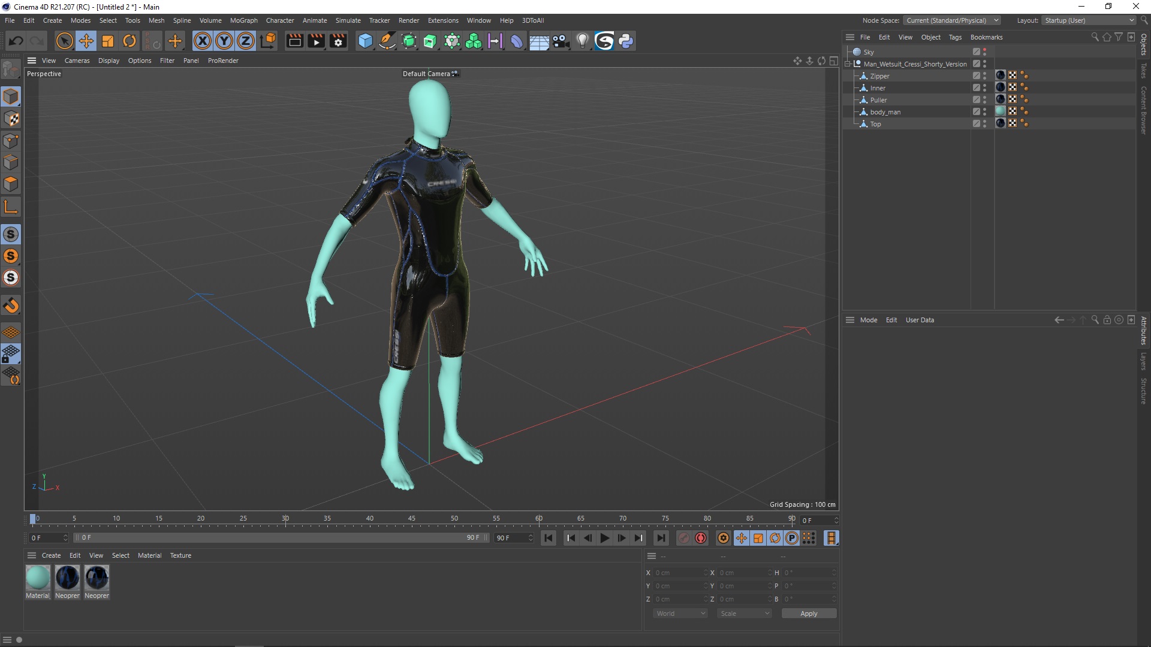Click the Python script icon
The width and height of the screenshot is (1151, 647).
626,41
